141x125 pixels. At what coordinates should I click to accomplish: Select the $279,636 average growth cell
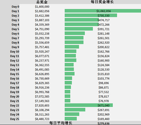coord(103,123)
